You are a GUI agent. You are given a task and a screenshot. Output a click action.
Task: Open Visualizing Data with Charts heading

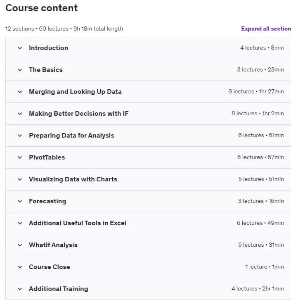pos(73,179)
